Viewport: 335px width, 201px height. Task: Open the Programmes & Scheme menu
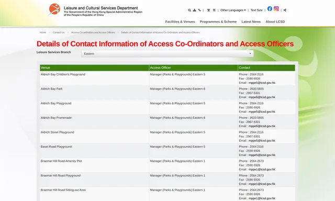218,21
